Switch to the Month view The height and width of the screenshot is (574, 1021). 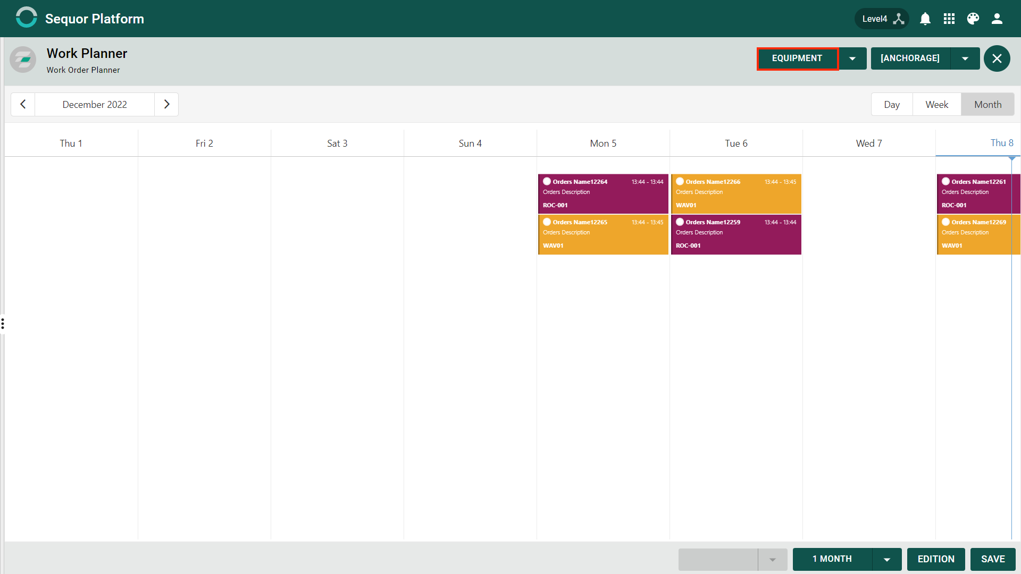[987, 104]
